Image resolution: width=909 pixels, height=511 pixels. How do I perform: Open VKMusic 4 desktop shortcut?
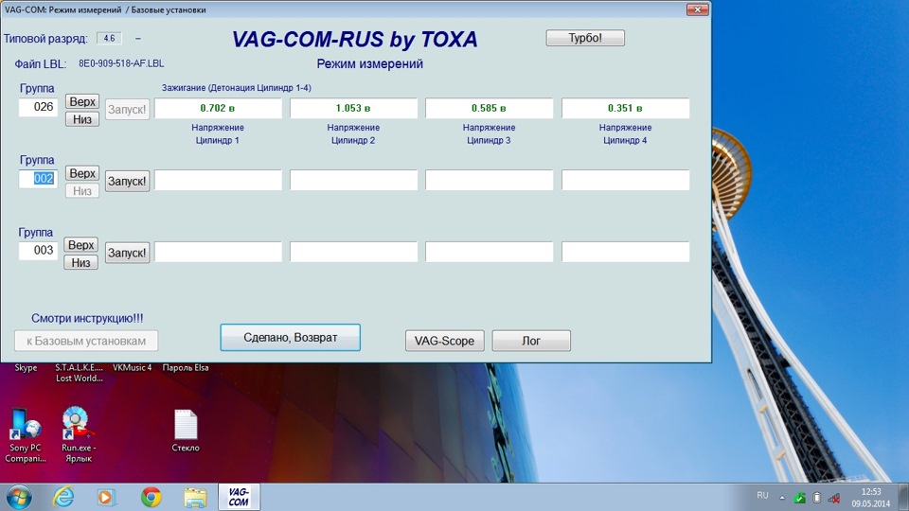click(133, 367)
